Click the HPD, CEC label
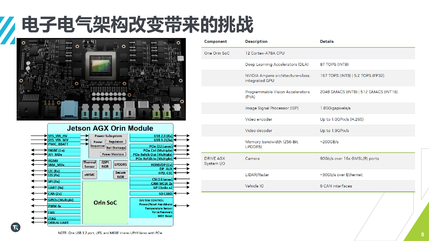Image resolution: width=429 pixels, height=241 pixels. coord(165,173)
